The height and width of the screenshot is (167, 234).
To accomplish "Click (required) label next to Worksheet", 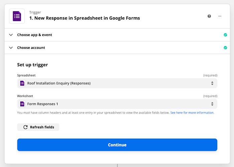I will (x=210, y=96).
